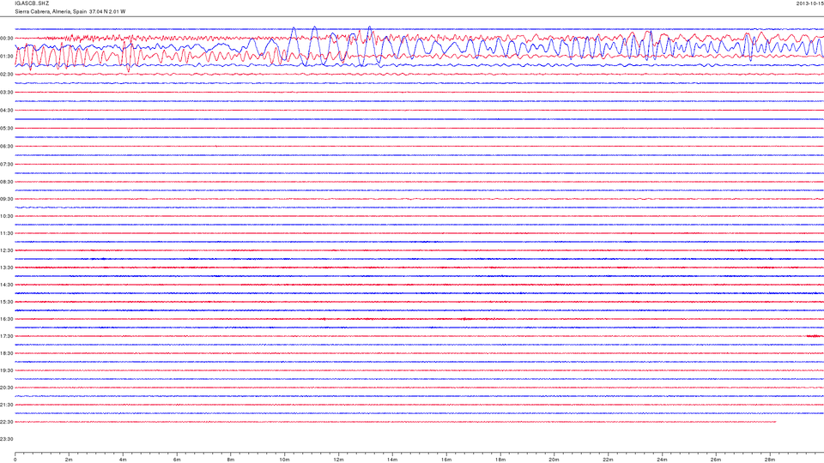Screen dimensions: 824x463
Task: Select the 21:30 time row label
Action: click(x=6, y=405)
